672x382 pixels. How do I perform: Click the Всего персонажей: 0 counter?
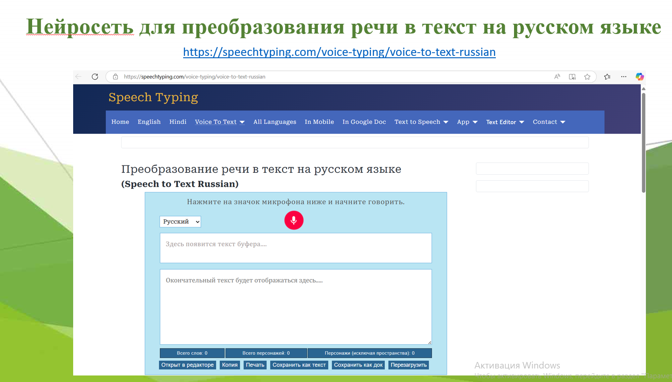266,353
